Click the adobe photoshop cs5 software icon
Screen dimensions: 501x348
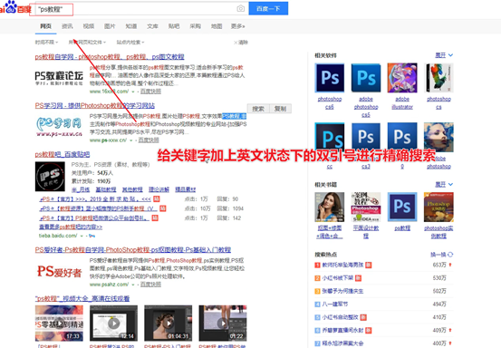pos(366,78)
